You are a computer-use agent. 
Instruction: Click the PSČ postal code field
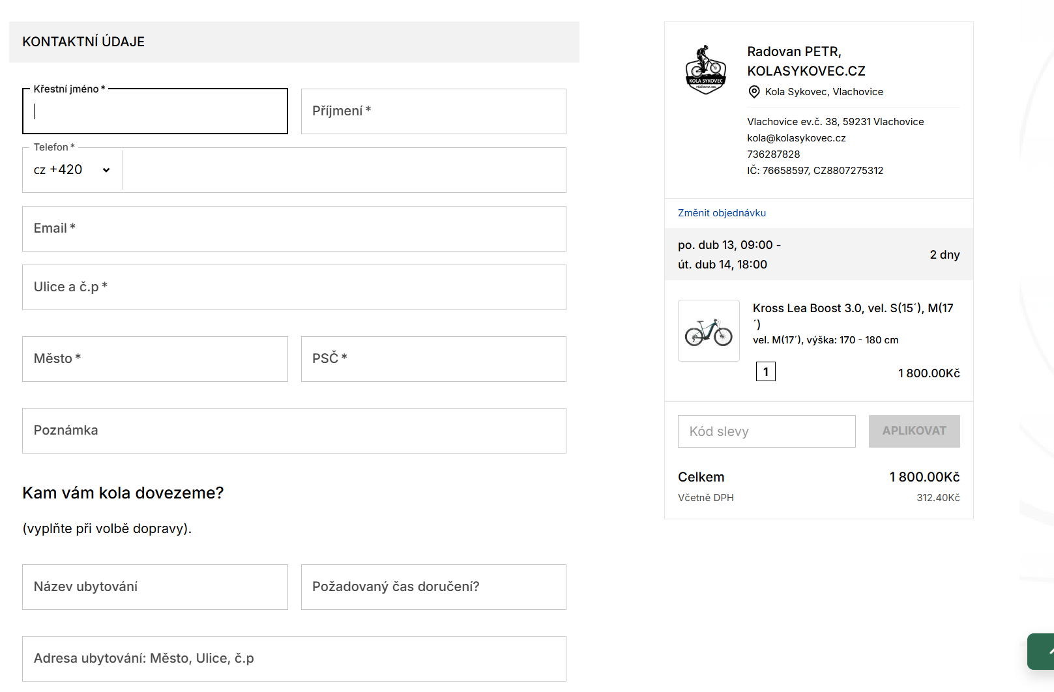(433, 359)
